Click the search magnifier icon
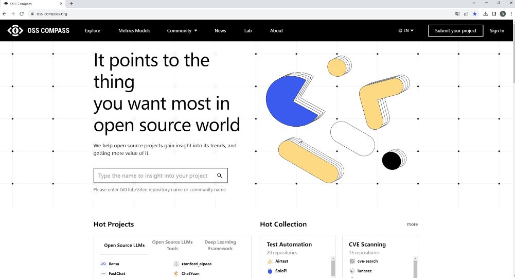Screen dimensions: 515x278 pos(219,176)
